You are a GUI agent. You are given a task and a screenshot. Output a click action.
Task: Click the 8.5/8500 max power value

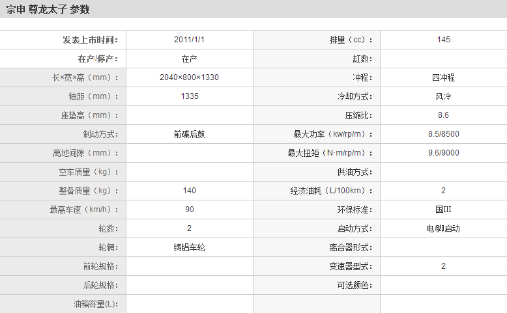pos(443,134)
